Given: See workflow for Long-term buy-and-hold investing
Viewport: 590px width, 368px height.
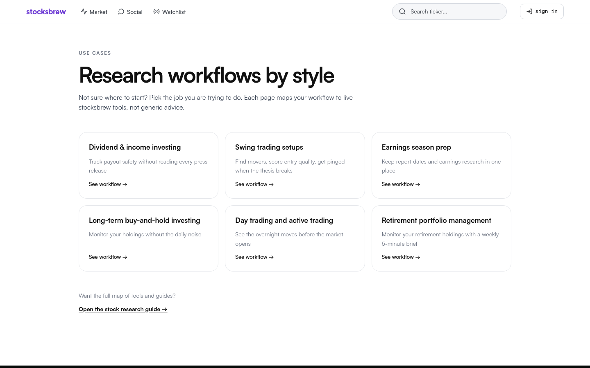Looking at the screenshot, I should click(108, 257).
